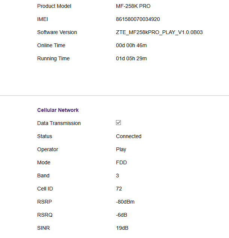This screenshot has height=238, width=229.
Task: Click the Operator label
Action: click(x=48, y=150)
